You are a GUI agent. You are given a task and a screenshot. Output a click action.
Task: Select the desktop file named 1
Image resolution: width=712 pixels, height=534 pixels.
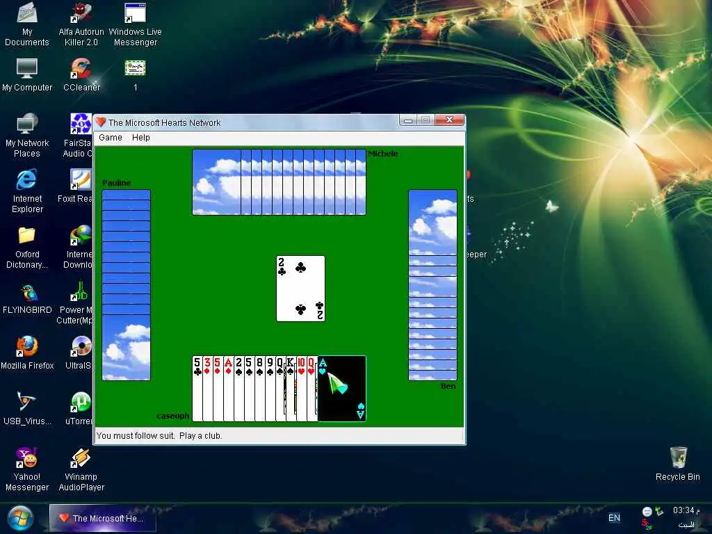[x=136, y=75]
